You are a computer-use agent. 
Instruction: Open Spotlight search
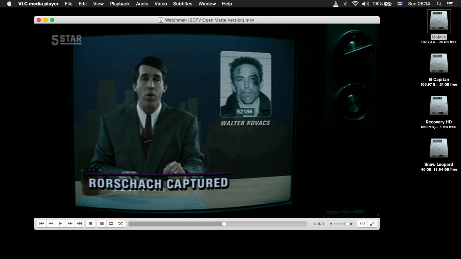click(x=439, y=4)
